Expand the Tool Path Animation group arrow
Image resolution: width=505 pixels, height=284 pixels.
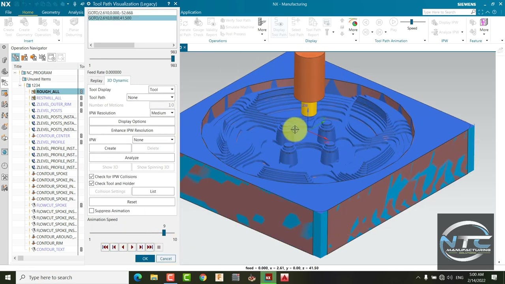point(425,41)
